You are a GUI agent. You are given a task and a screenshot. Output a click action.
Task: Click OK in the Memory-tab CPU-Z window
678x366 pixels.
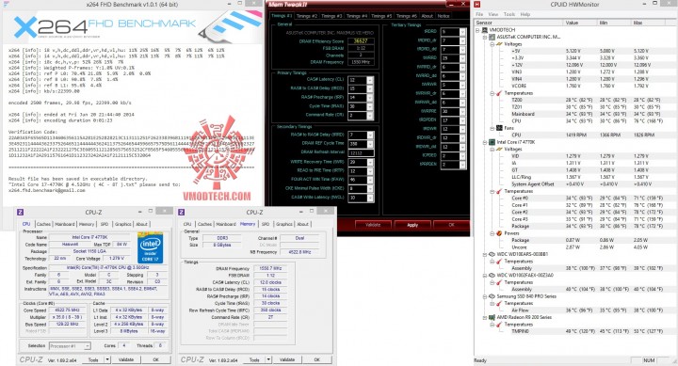[x=316, y=359]
